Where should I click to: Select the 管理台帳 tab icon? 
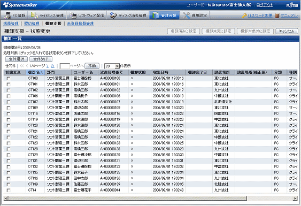tap(156, 16)
